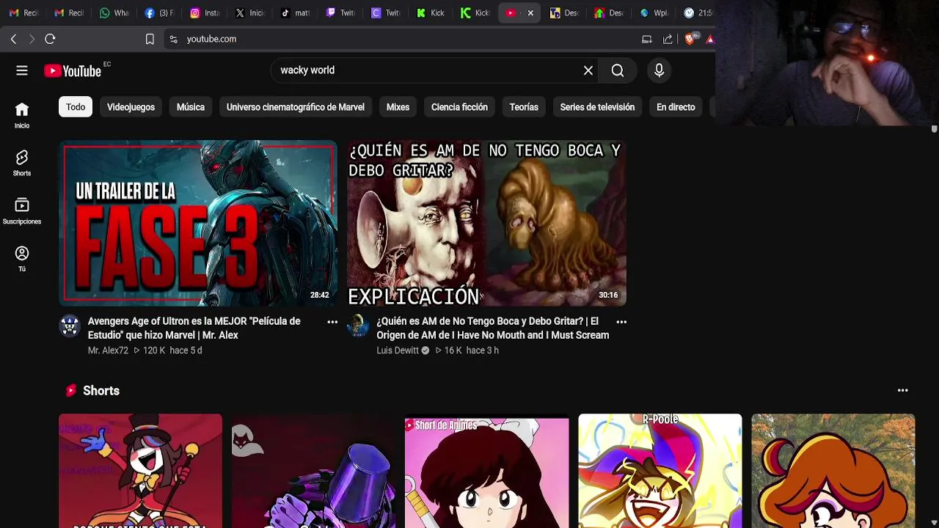Open options menu for Quién es AM video
This screenshot has width=939, height=528.
coord(621,322)
